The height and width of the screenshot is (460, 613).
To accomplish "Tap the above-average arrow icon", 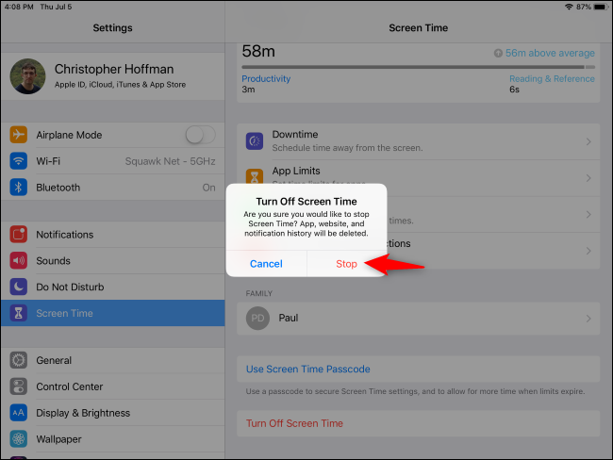I will 498,53.
